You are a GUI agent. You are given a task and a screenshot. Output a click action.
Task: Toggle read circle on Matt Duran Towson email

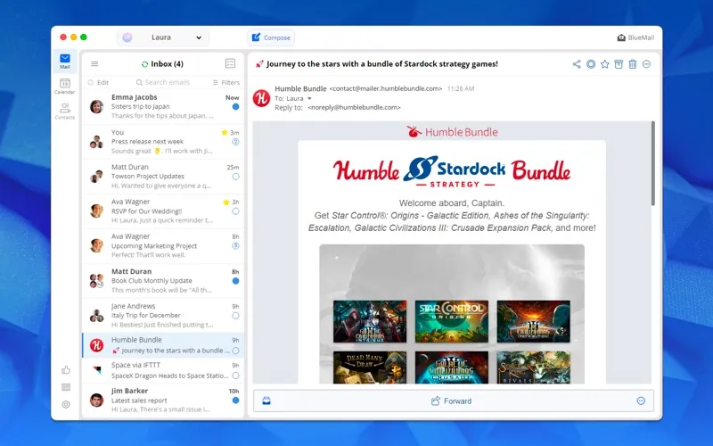click(x=235, y=177)
